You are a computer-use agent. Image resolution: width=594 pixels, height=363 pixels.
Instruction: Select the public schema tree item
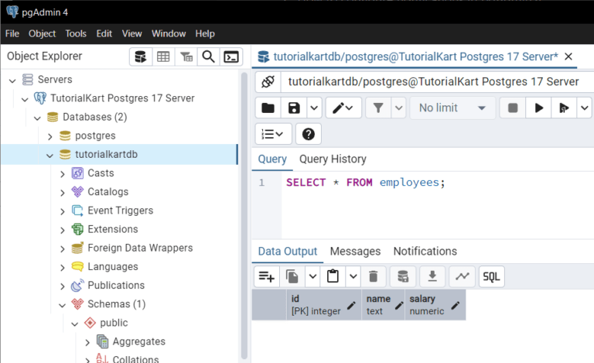[x=114, y=323]
